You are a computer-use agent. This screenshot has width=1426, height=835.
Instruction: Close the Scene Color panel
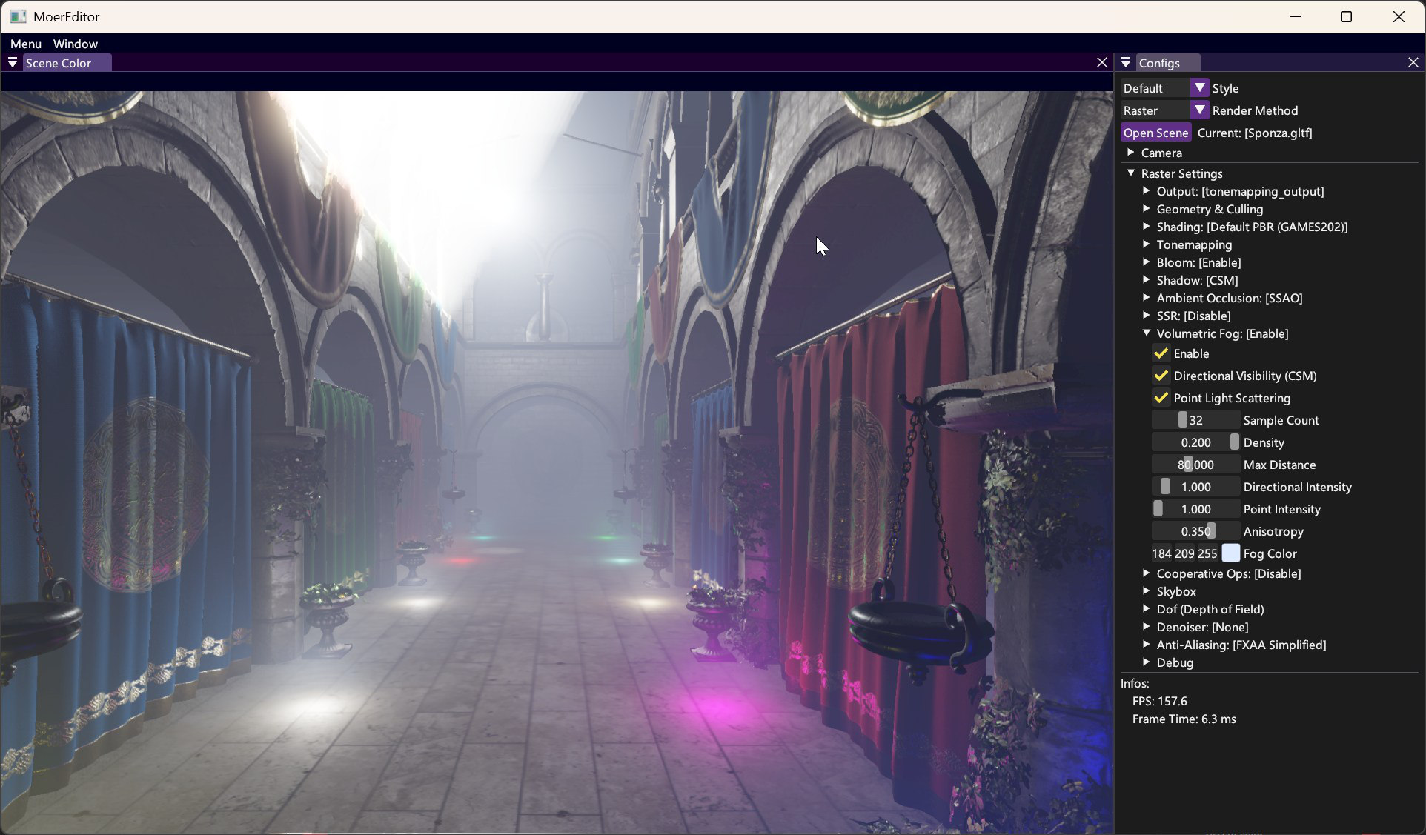(x=1102, y=63)
